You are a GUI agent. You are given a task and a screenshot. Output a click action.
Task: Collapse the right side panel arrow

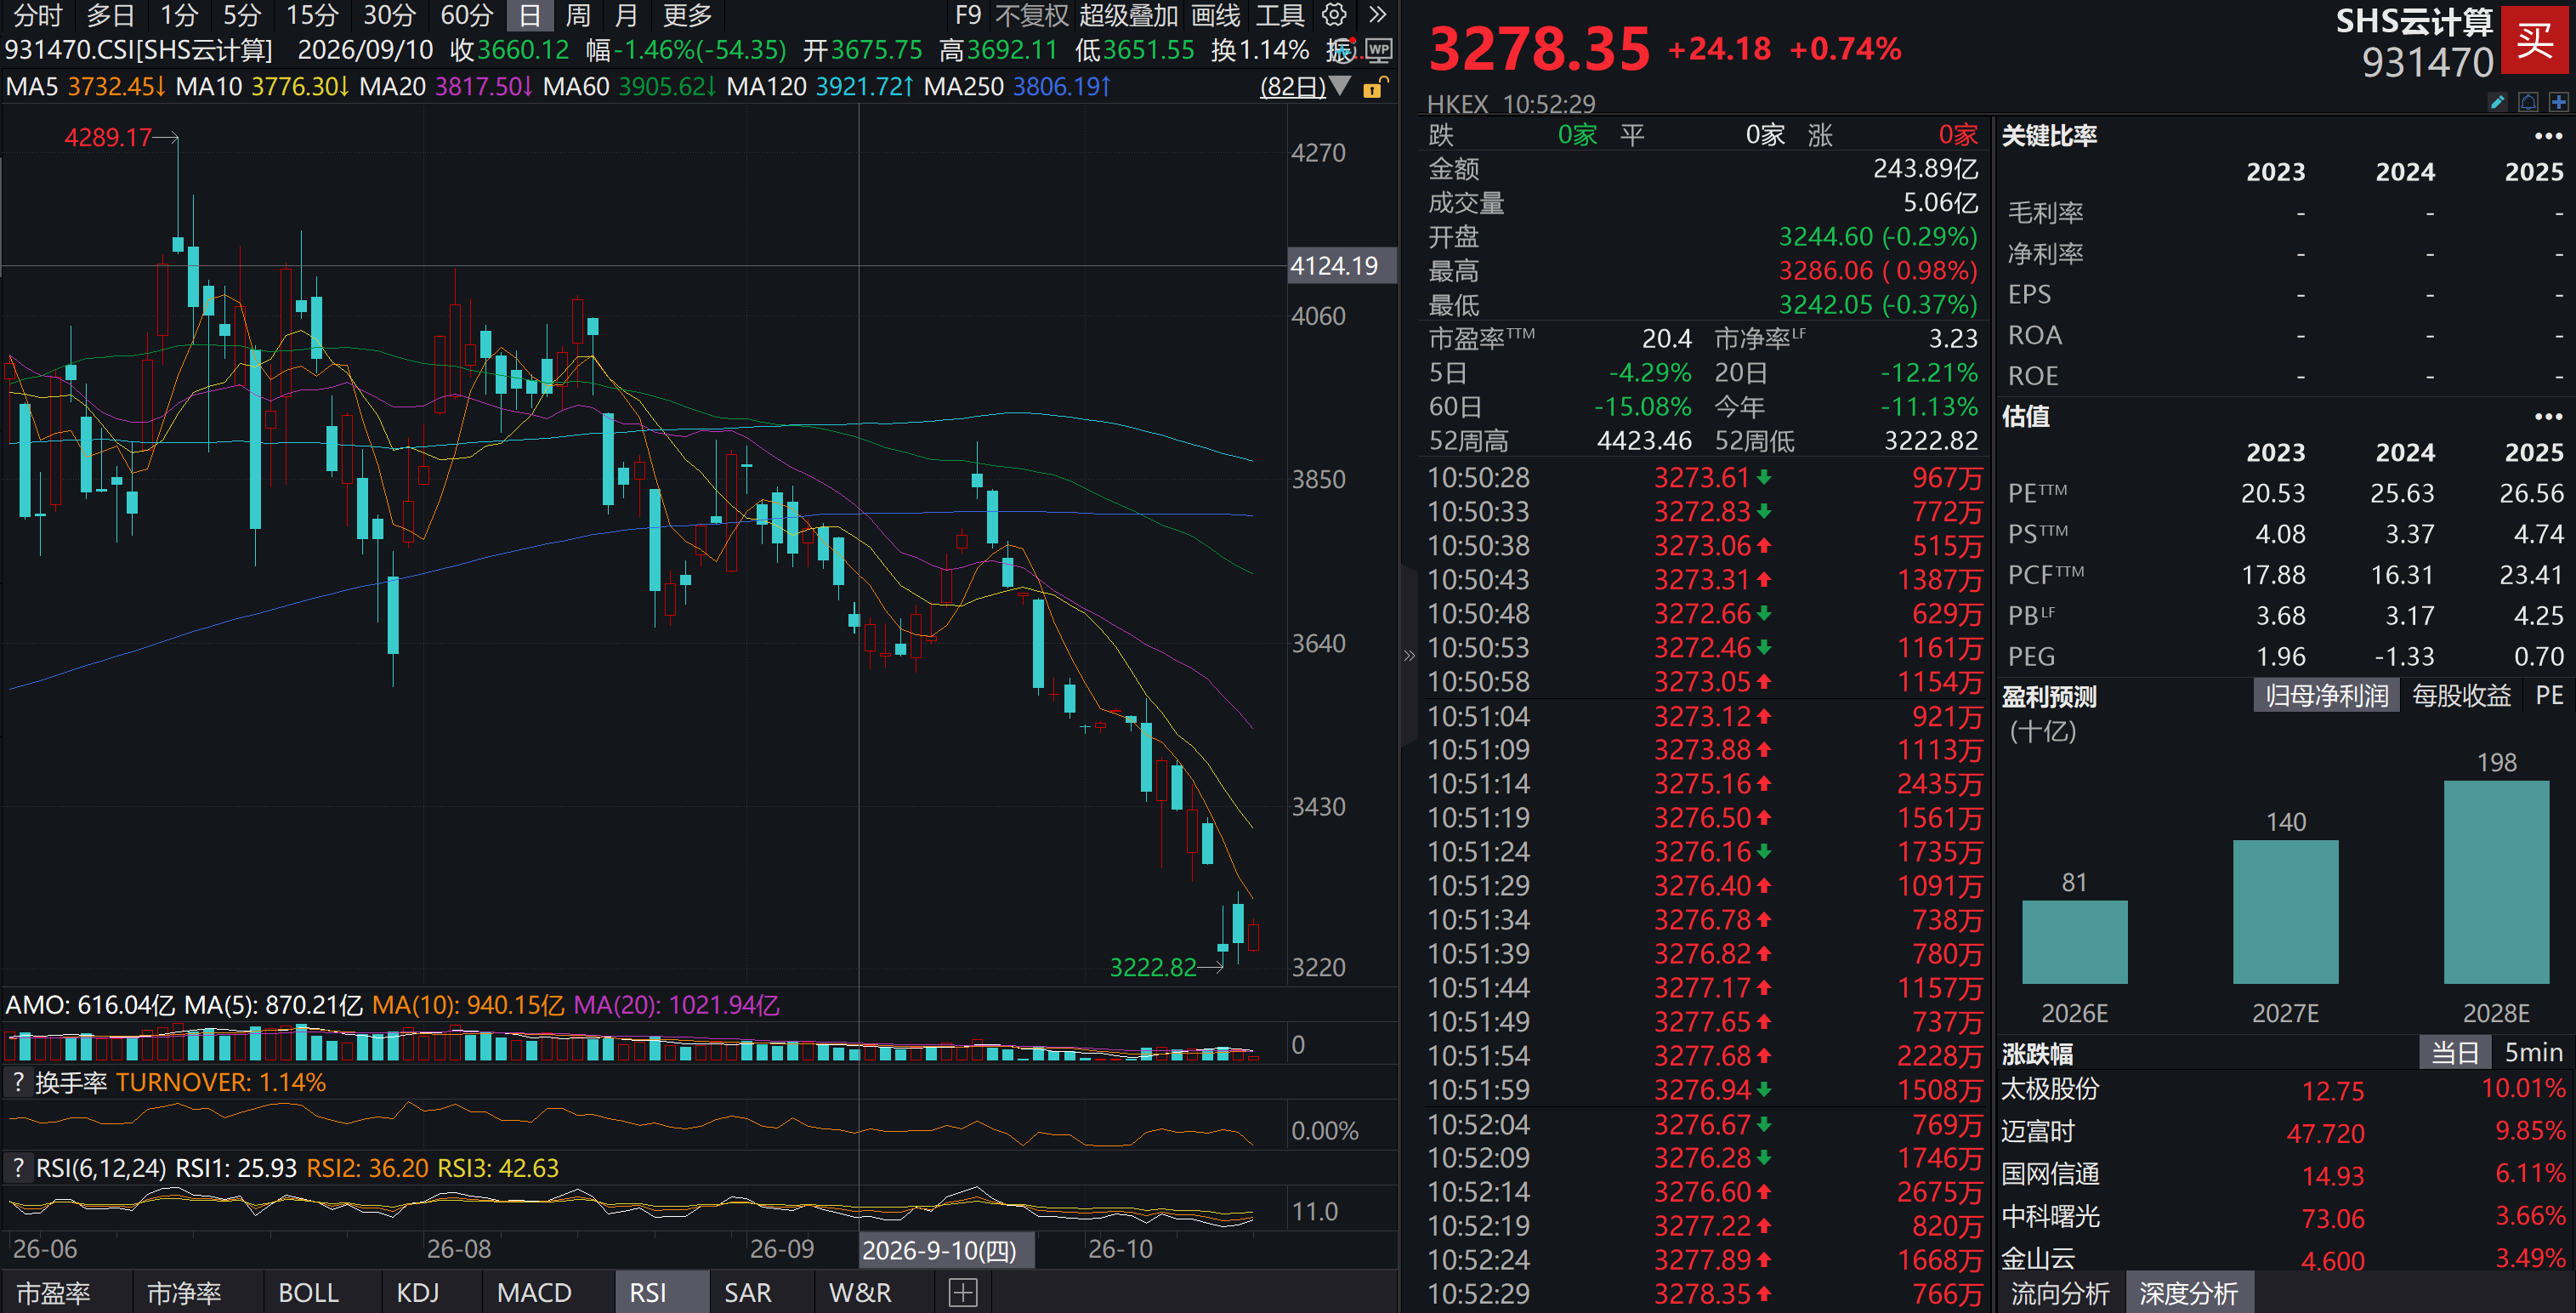pos(1409,656)
